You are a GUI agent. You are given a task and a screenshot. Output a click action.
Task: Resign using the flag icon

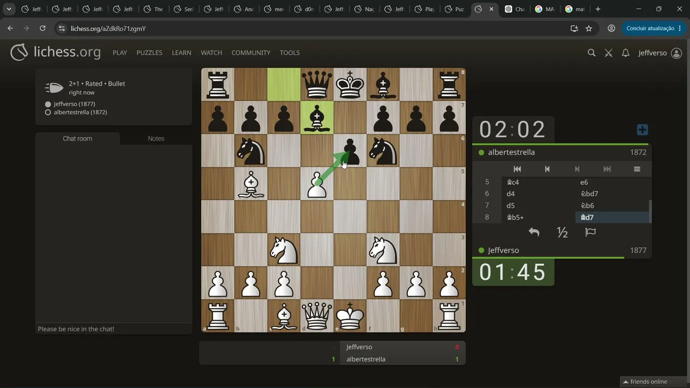tap(590, 232)
